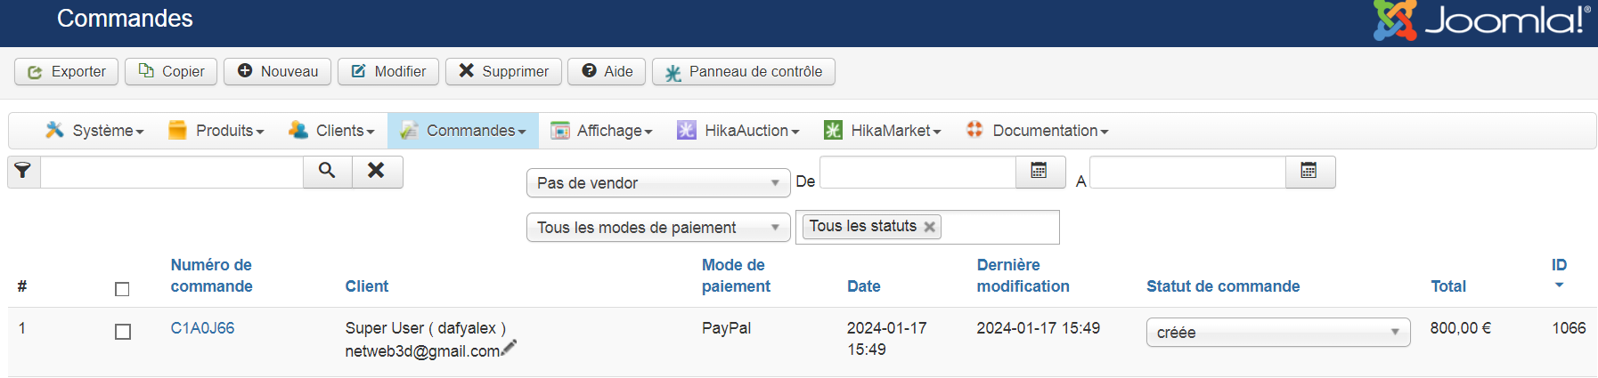The width and height of the screenshot is (1598, 378).
Task: Click the ID column sort arrow
Action: (x=1559, y=285)
